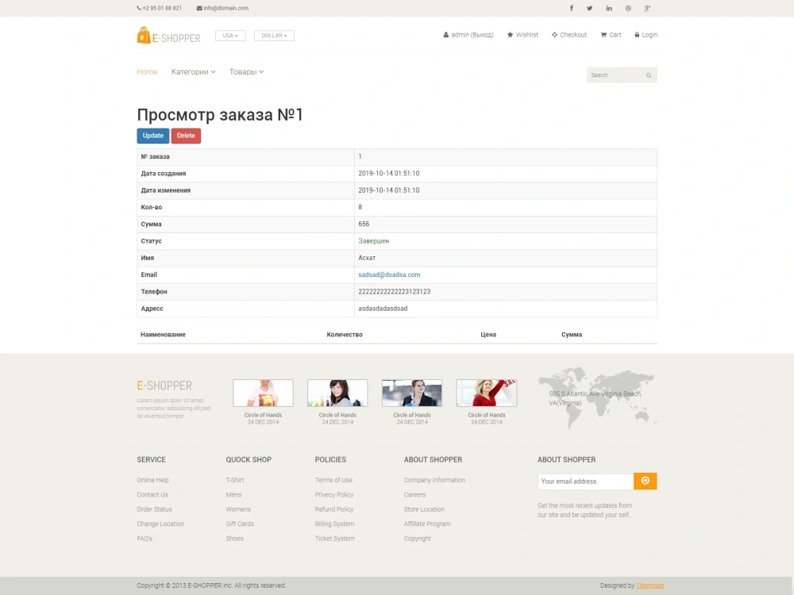This screenshot has height=595, width=794.
Task: Open the DOLLAR currency dropdown
Action: pyautogui.click(x=274, y=36)
